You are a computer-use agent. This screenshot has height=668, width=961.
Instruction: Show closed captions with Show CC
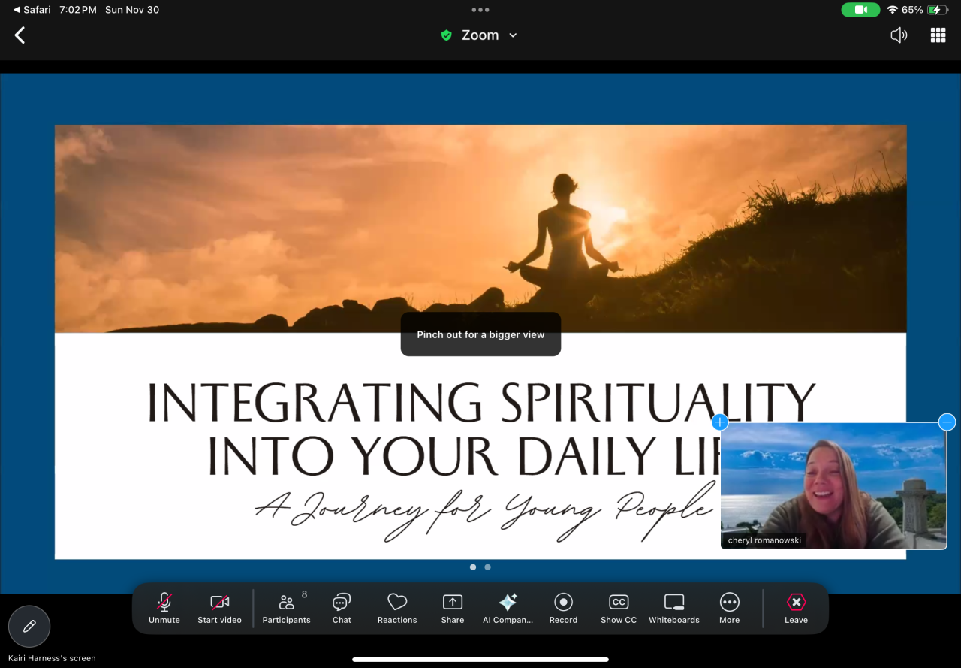tap(619, 608)
